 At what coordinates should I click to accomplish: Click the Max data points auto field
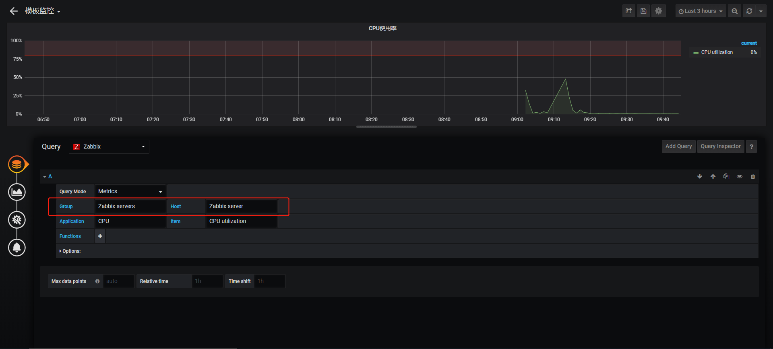118,281
